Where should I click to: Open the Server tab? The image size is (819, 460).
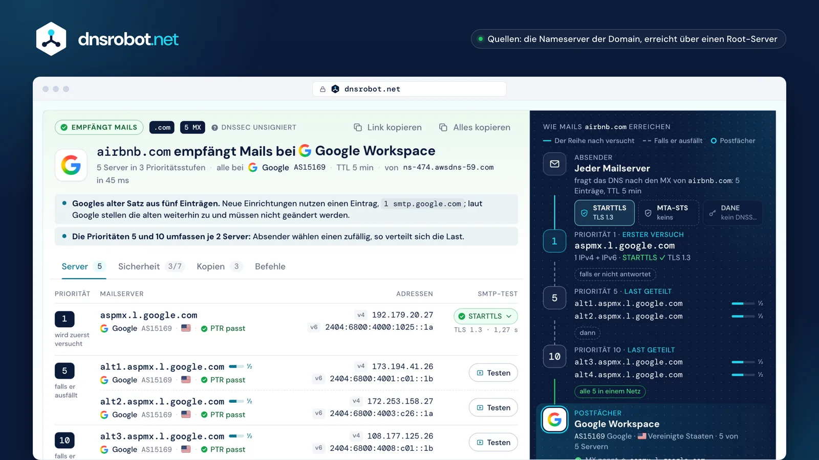(83, 266)
